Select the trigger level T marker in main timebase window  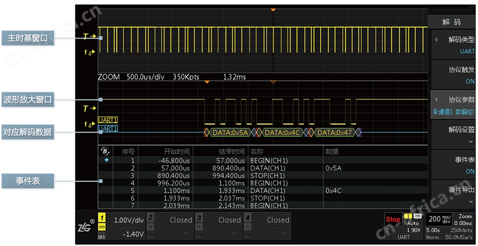click(x=89, y=37)
